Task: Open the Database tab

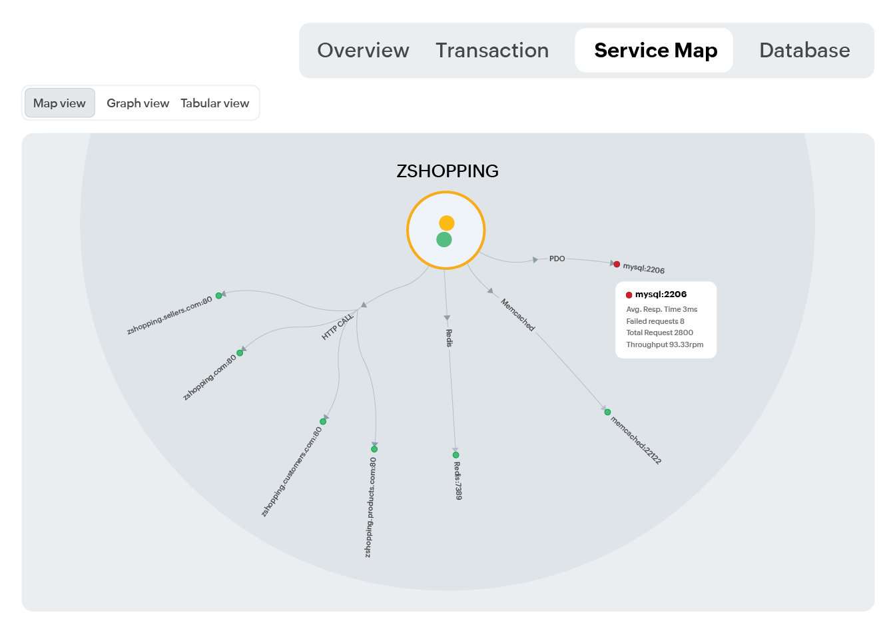Action: [804, 51]
